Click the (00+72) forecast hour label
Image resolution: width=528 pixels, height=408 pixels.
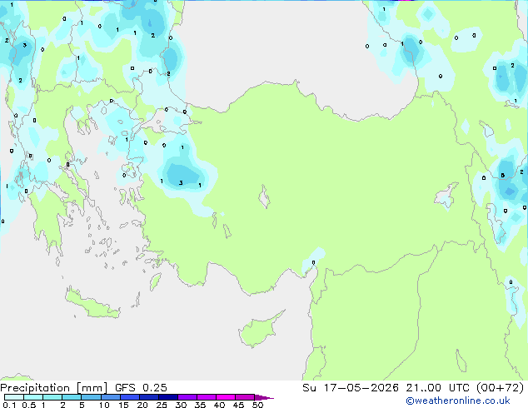(x=501, y=388)
